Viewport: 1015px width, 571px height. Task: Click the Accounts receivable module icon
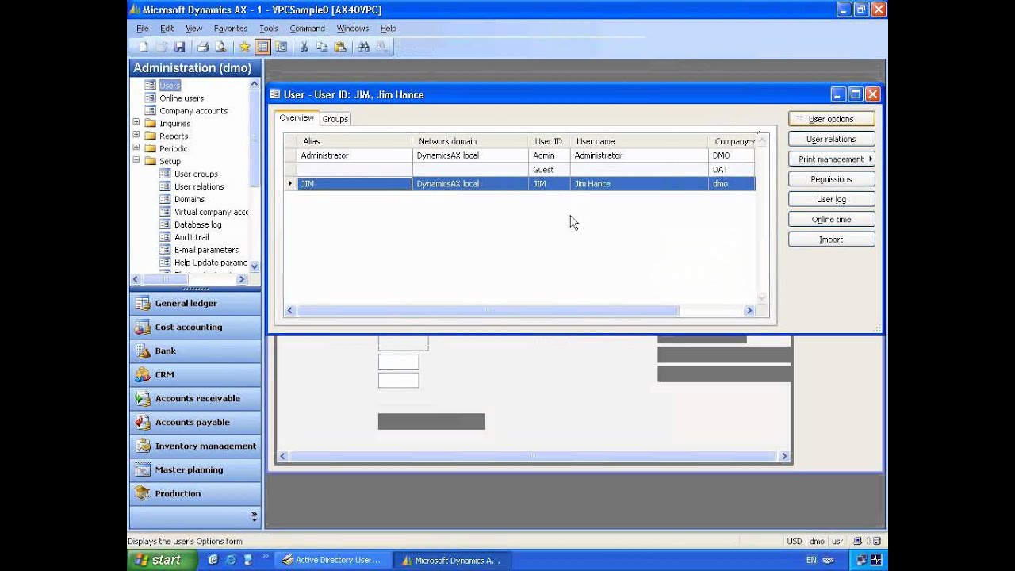(x=143, y=398)
